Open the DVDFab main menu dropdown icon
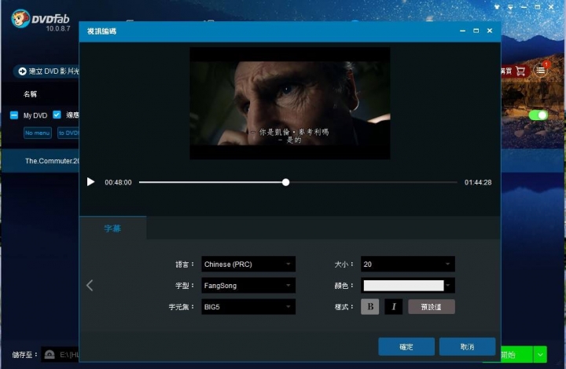This screenshot has width=566, height=369. pyautogui.click(x=510, y=7)
